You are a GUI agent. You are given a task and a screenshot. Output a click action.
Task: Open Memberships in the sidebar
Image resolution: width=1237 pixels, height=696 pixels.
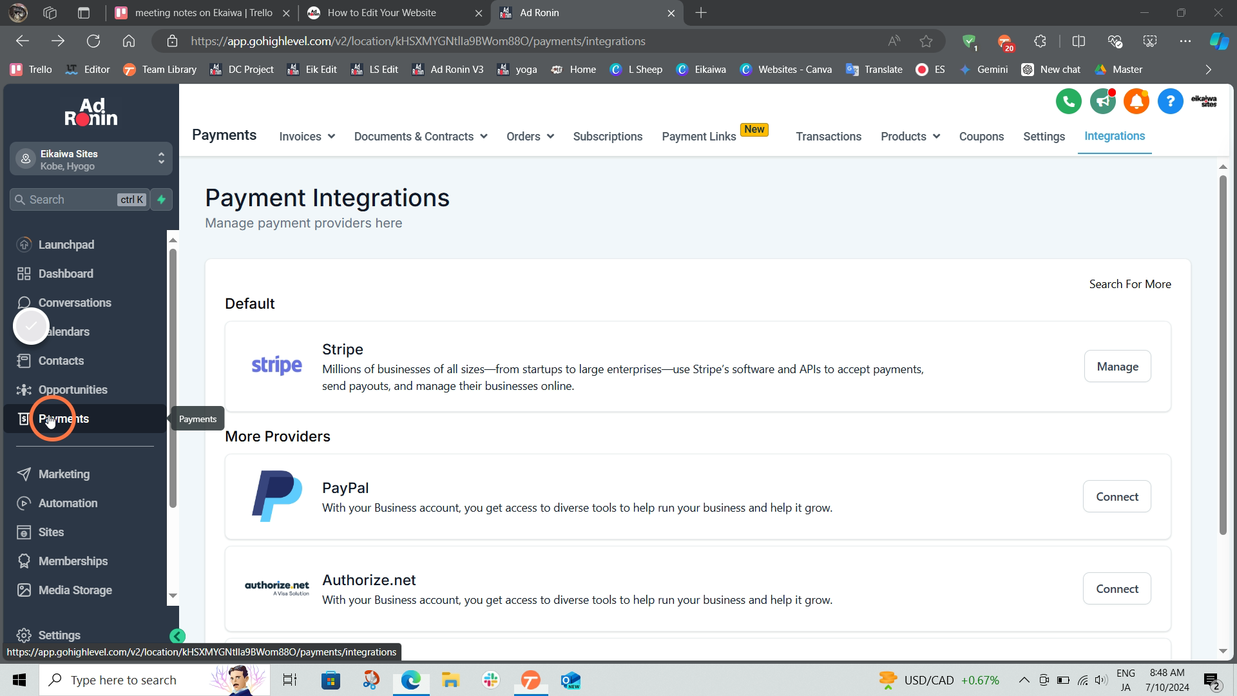pos(73,561)
